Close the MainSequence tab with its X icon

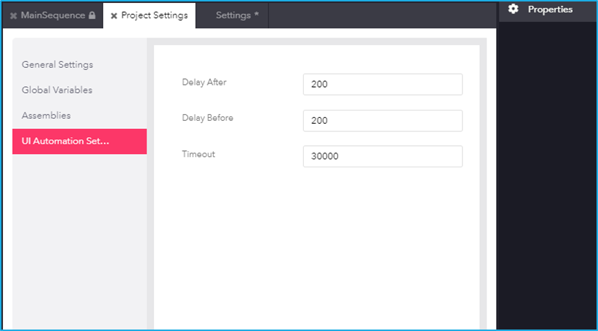[x=14, y=16]
